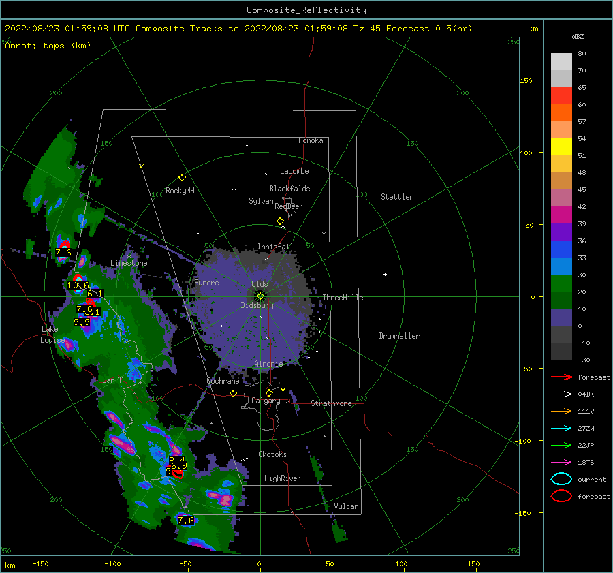Click the Composite_Reflectivity title

306,10
